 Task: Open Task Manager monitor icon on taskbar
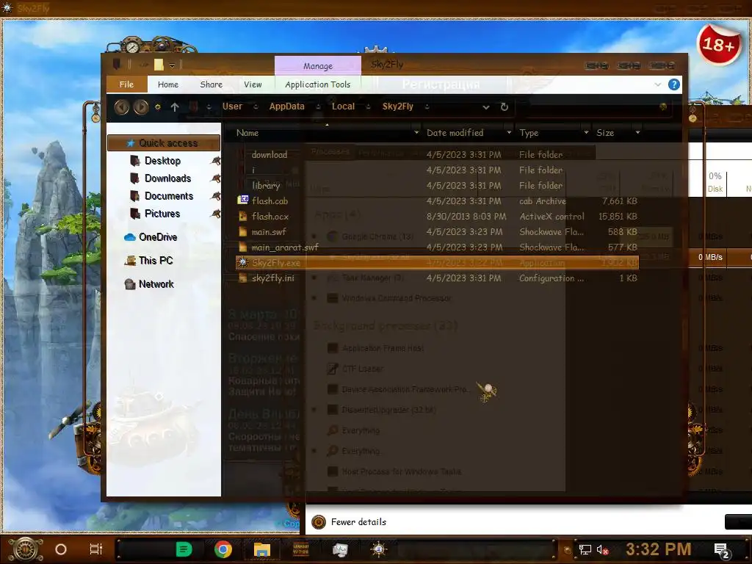(x=340, y=549)
